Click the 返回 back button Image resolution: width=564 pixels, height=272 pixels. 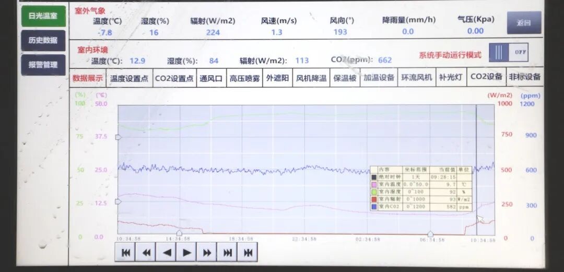(524, 23)
